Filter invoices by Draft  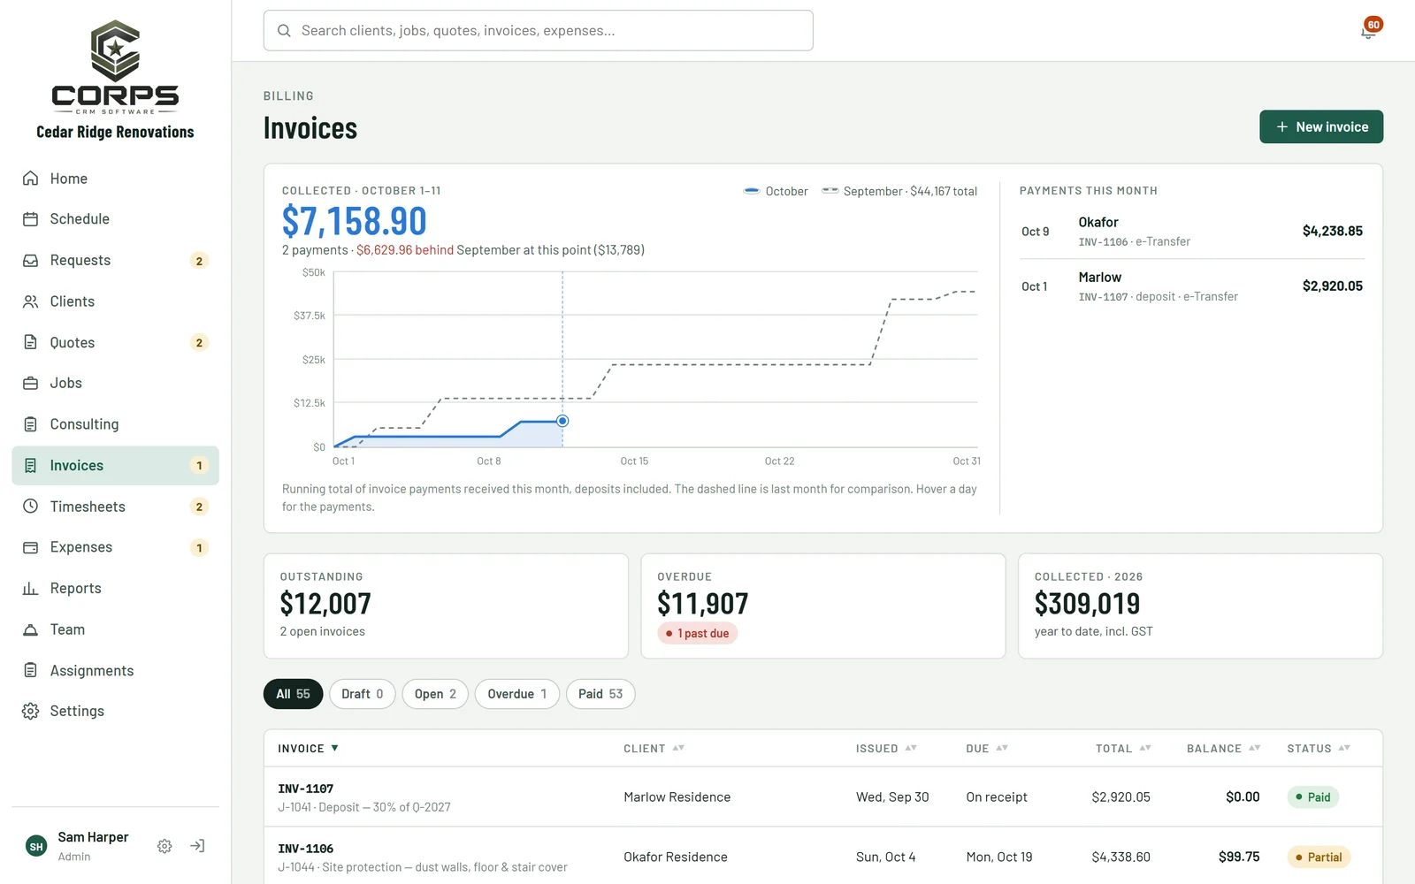click(363, 694)
